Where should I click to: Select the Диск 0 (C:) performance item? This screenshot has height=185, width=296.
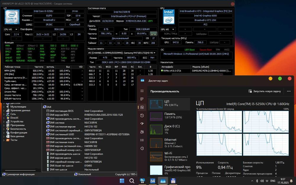[169, 129]
